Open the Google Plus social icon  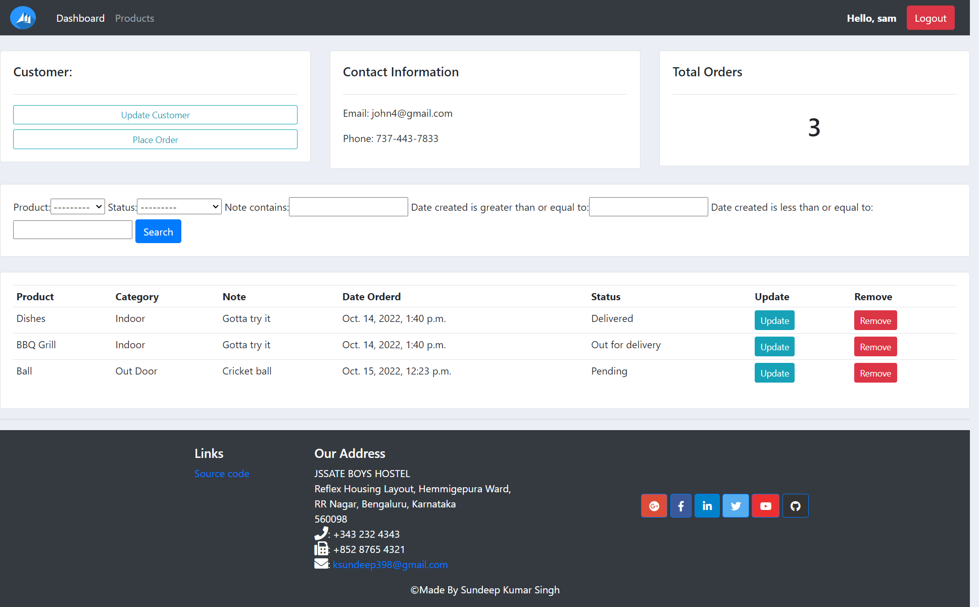click(x=654, y=505)
